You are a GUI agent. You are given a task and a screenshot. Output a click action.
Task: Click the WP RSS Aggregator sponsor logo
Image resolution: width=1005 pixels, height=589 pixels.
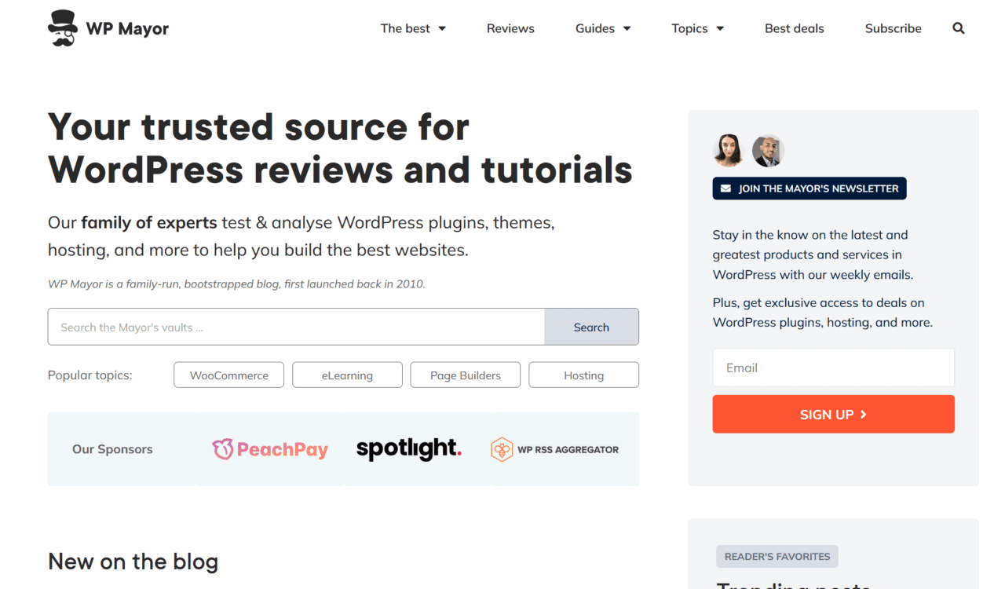(555, 449)
